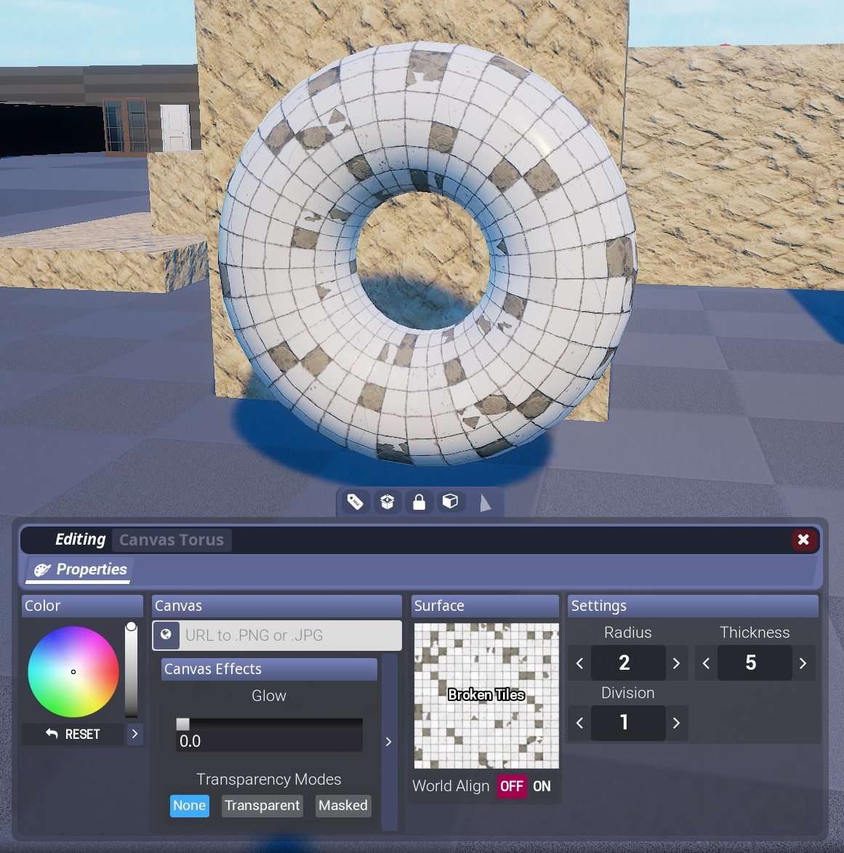
Task: Reset the color with RESET button
Action: click(73, 734)
